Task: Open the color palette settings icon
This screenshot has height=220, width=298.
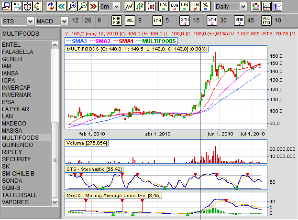Action: tap(256, 6)
